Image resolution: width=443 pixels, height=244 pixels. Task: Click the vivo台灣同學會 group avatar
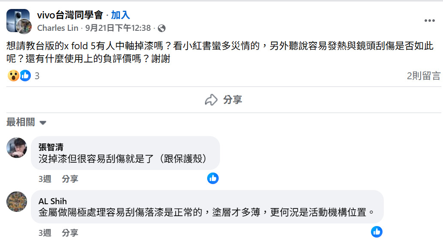point(17,19)
